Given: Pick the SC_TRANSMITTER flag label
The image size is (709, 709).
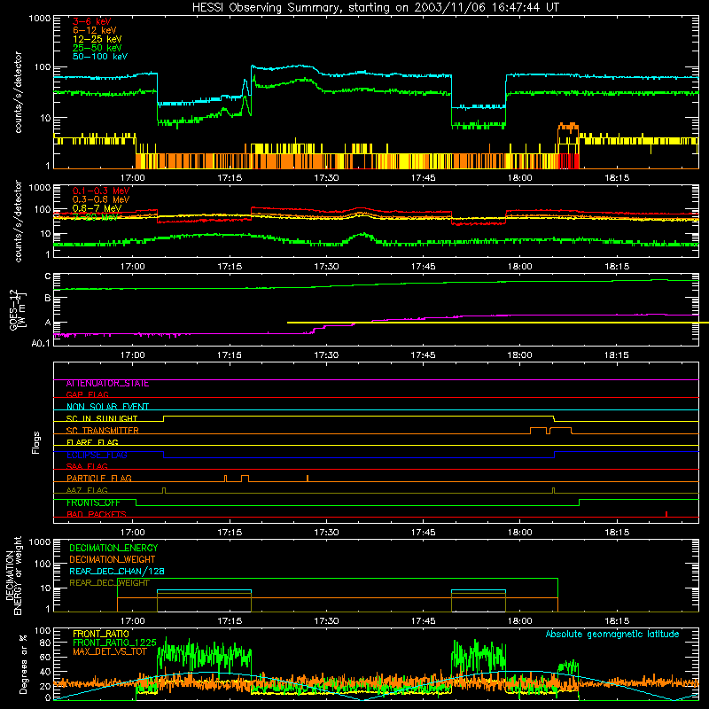Looking at the screenshot, I should point(103,431).
